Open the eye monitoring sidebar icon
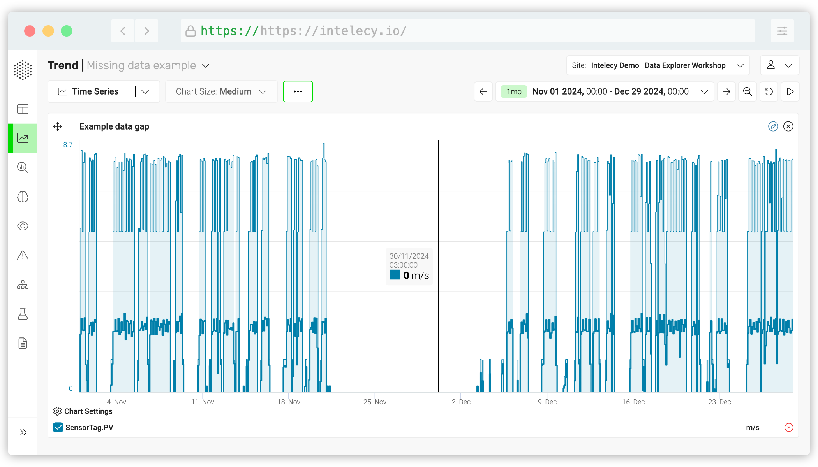Image resolution: width=818 pixels, height=467 pixels. tap(23, 226)
